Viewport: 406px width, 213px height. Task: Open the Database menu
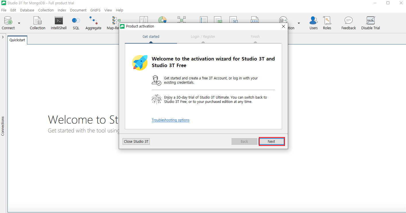coord(27,10)
